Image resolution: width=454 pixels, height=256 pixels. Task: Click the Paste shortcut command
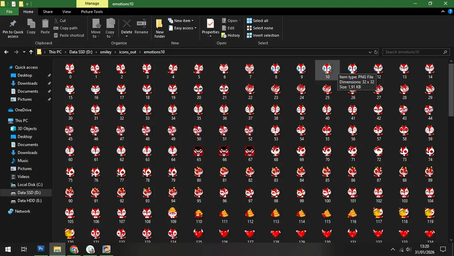tap(68, 35)
